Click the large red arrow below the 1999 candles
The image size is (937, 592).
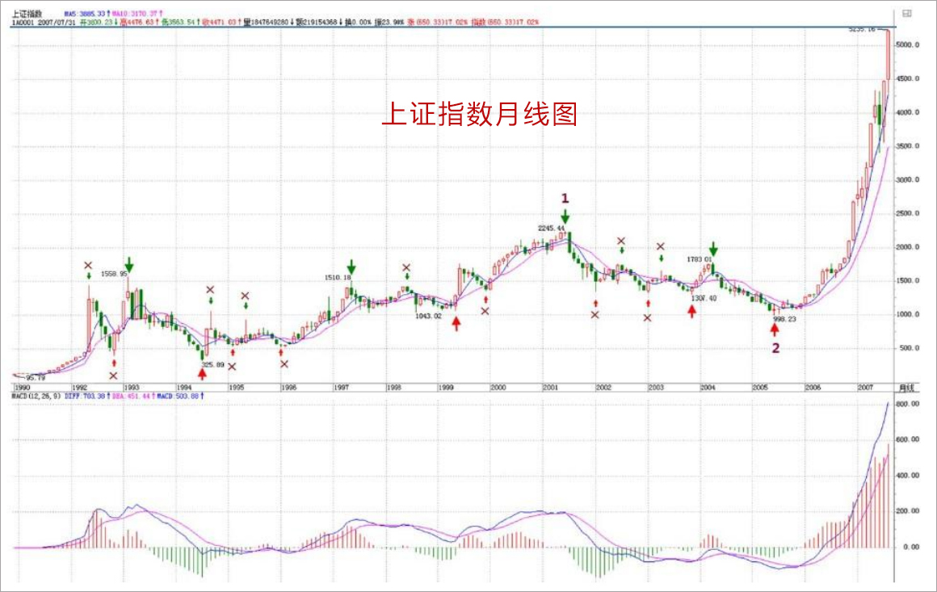point(456,323)
